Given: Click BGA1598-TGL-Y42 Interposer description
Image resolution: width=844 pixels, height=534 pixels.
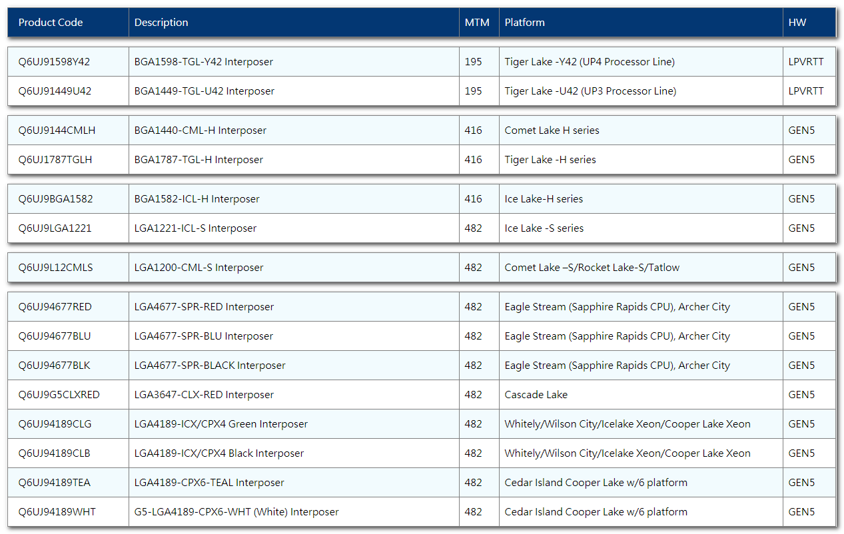Looking at the screenshot, I should pyautogui.click(x=204, y=62).
